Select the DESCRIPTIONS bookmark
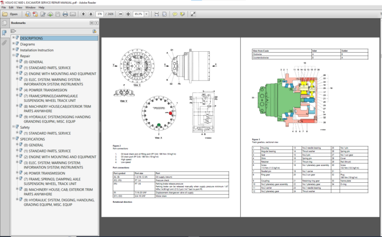Screen dimensions: 382x237 tap(31, 38)
